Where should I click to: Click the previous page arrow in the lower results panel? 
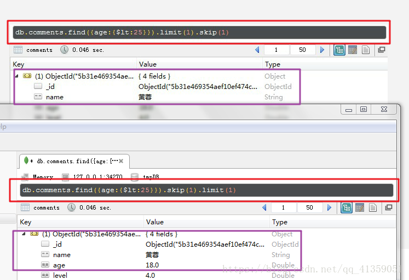(x=264, y=207)
